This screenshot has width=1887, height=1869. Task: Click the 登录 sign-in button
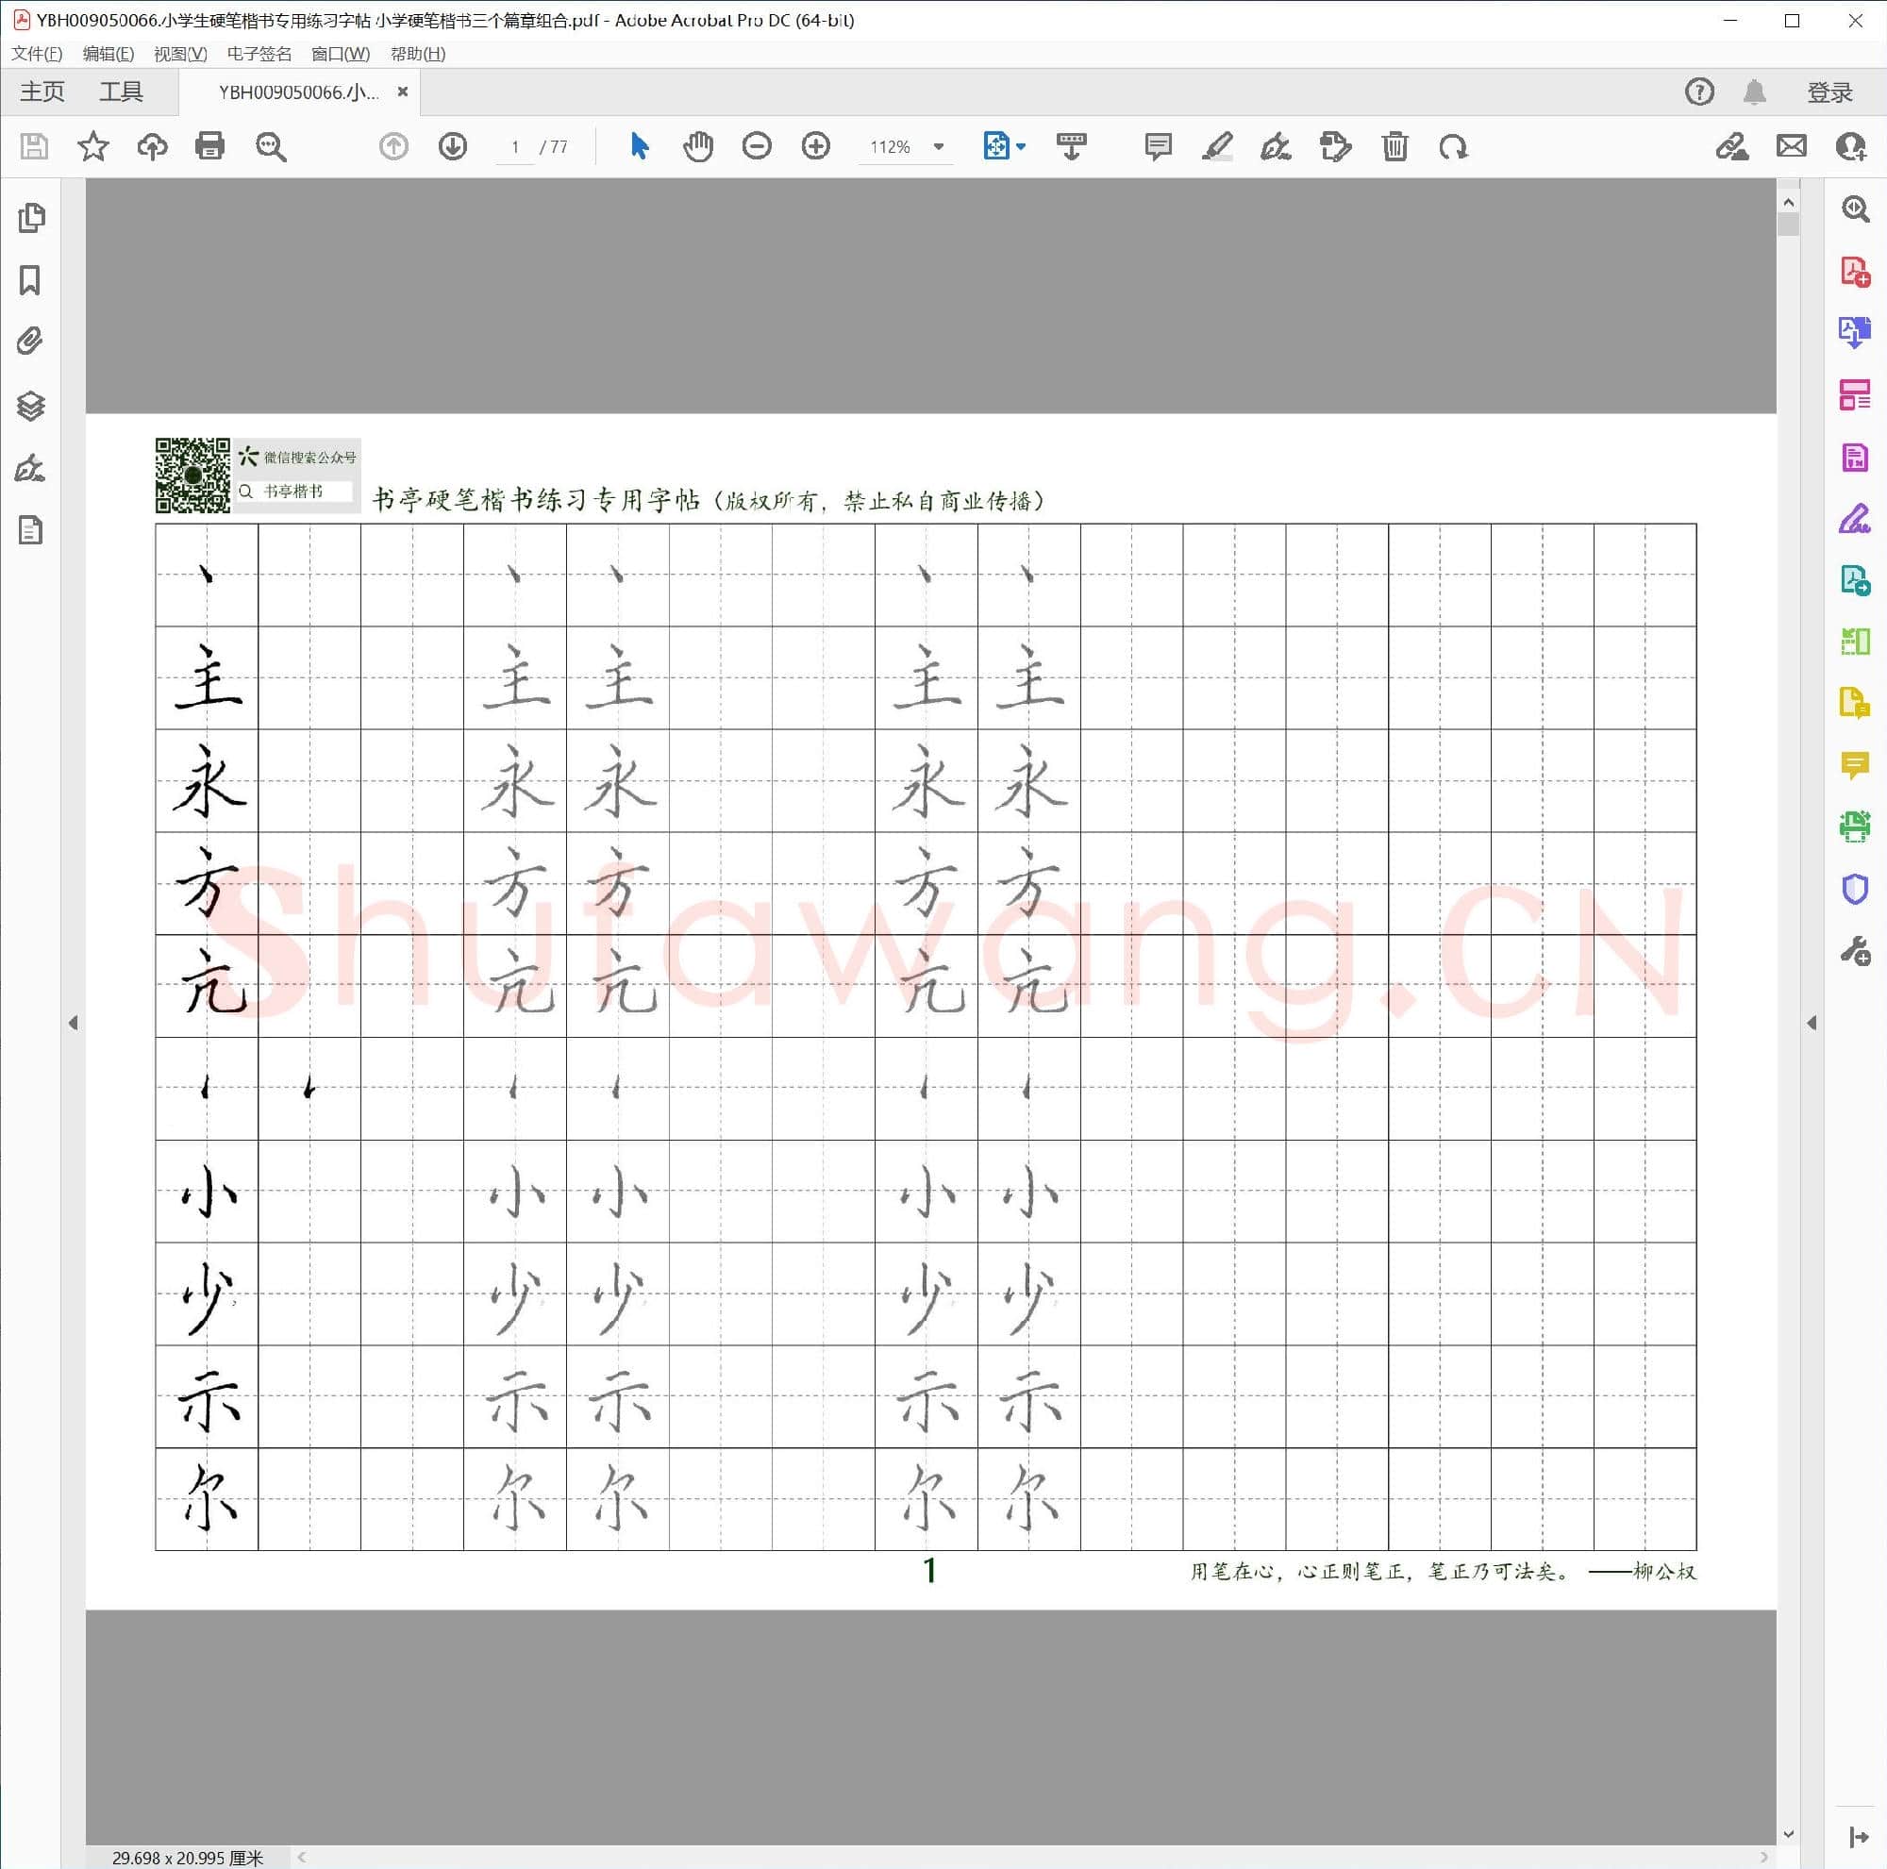click(x=1830, y=91)
